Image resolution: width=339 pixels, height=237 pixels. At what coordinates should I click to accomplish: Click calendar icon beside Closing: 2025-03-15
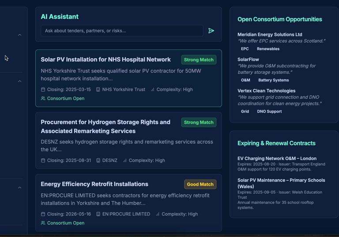(43, 89)
